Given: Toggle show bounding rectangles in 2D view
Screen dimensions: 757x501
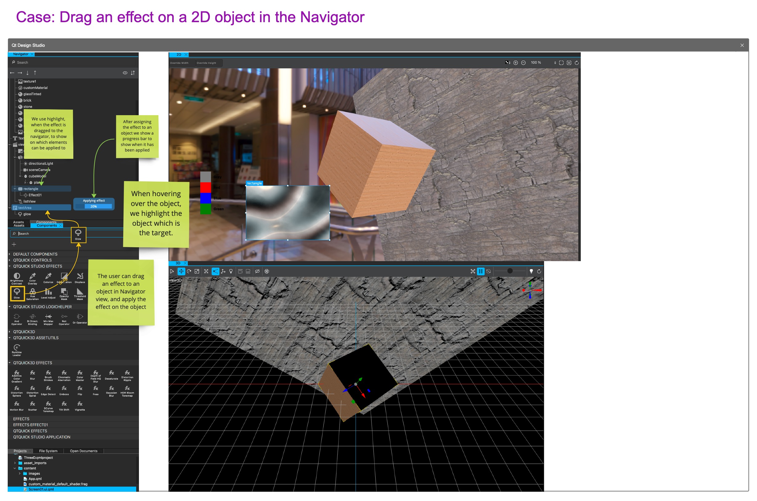Looking at the screenshot, I should [561, 63].
